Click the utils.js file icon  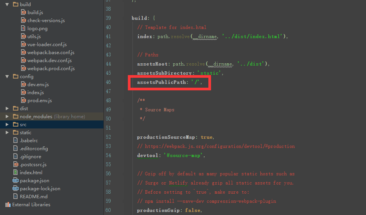23,36
